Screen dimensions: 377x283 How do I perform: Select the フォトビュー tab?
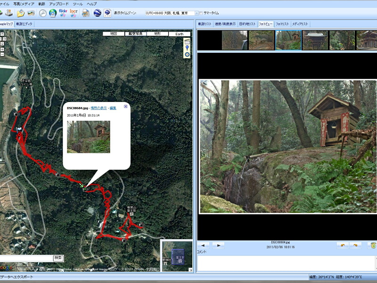tap(265, 24)
